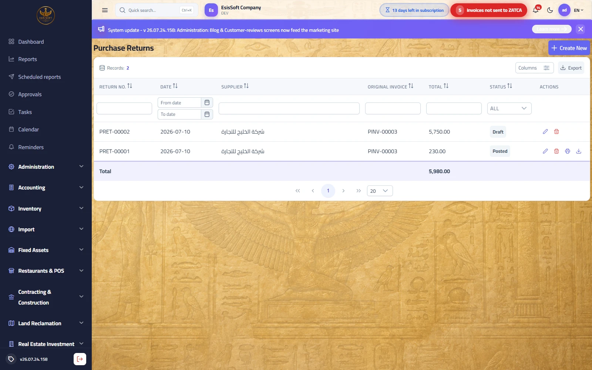
Task: Click the logout icon in sidebar footer
Action: 80,359
